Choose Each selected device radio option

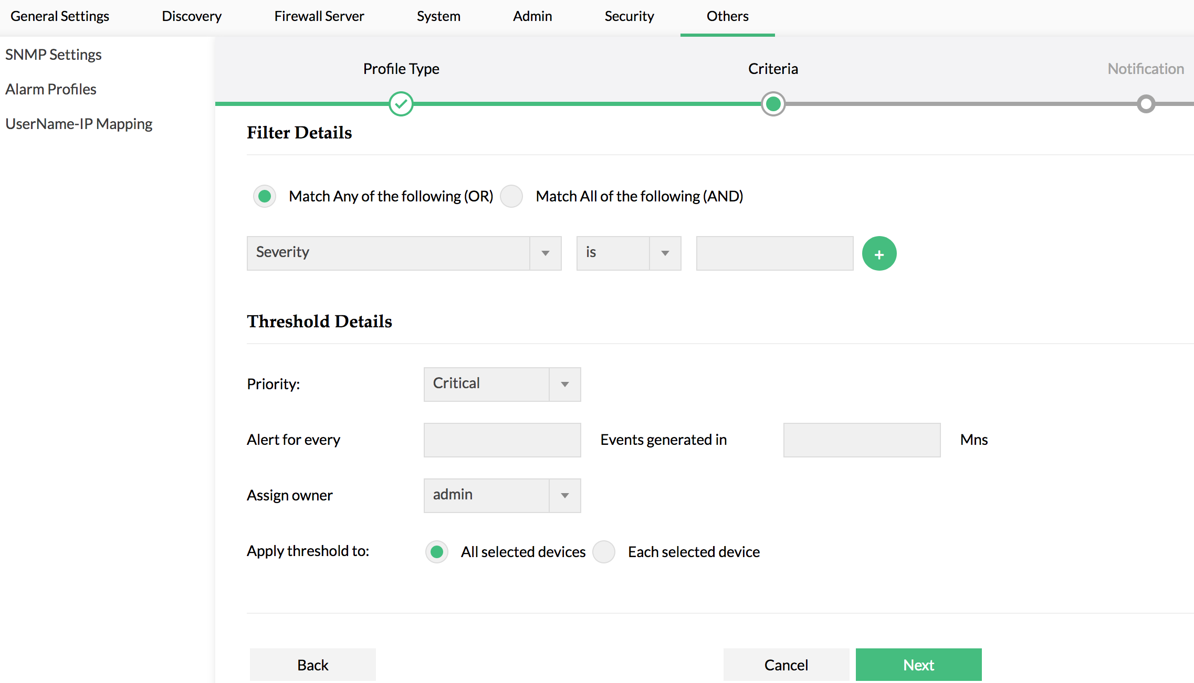(x=604, y=552)
